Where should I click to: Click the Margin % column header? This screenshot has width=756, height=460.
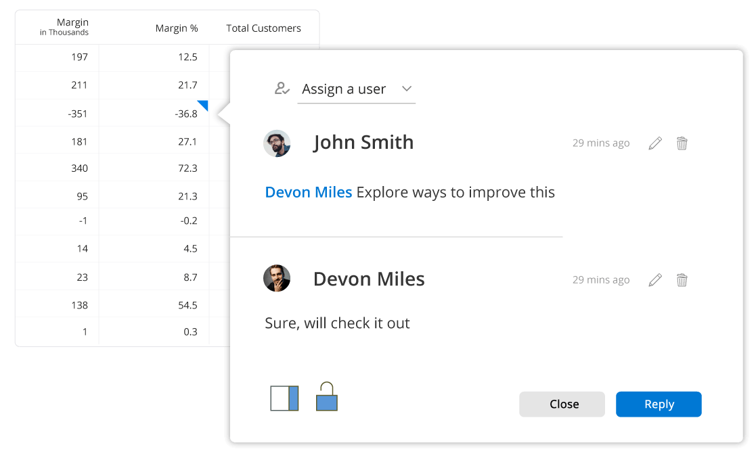(x=176, y=28)
